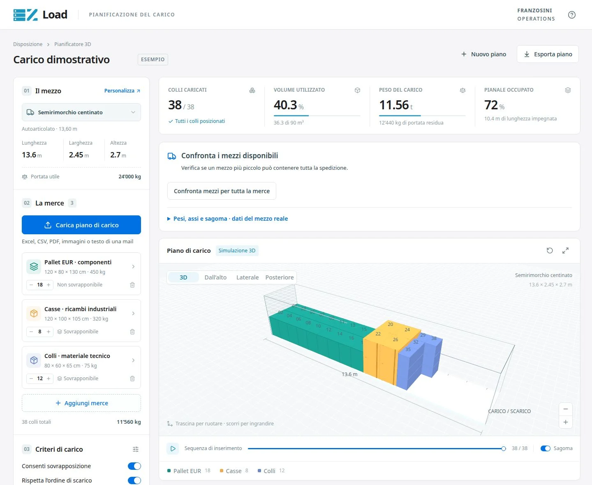
Task: Expand the load plan to fullscreen
Action: (565, 250)
